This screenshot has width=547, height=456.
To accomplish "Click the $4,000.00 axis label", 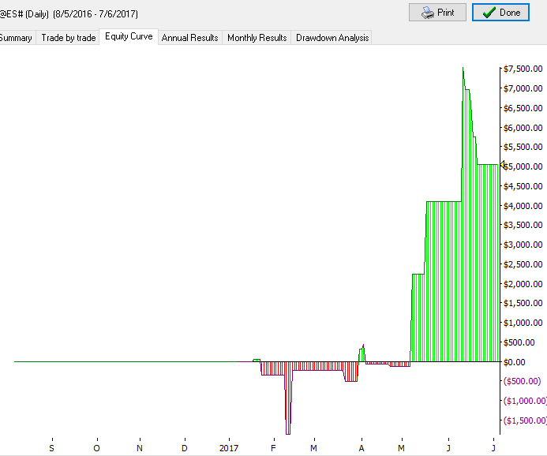I will [523, 206].
